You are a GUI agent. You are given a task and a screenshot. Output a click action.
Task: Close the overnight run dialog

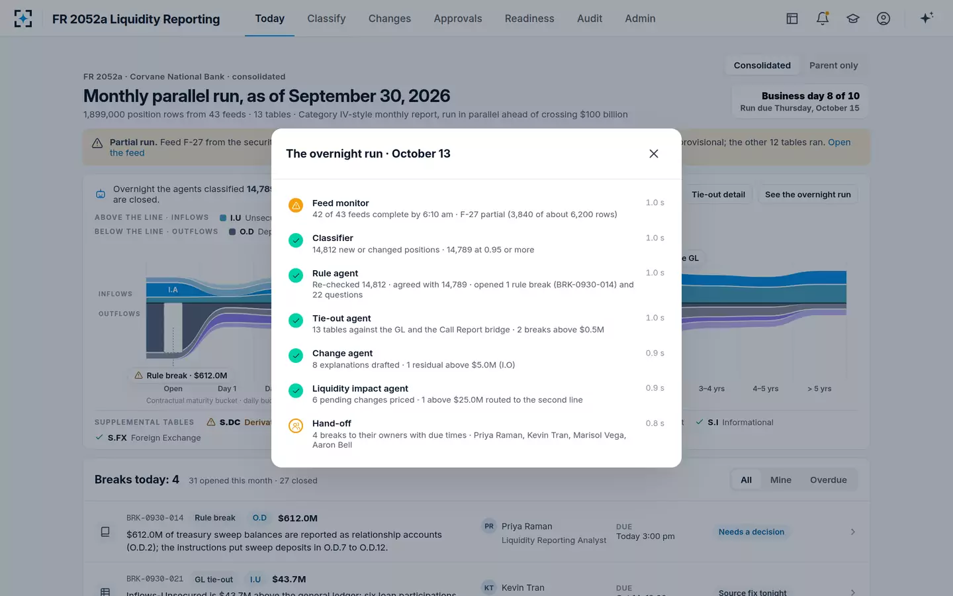(654, 154)
